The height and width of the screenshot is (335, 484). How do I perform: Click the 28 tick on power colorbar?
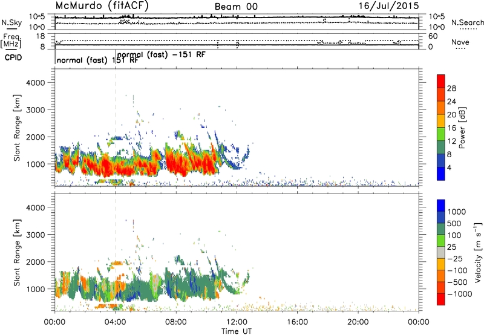pyautogui.click(x=451, y=88)
